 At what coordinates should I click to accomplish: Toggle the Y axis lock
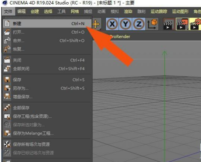coord(126,24)
